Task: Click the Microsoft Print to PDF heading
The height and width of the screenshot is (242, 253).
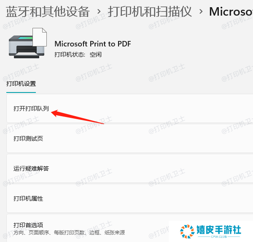Action: click(x=93, y=44)
